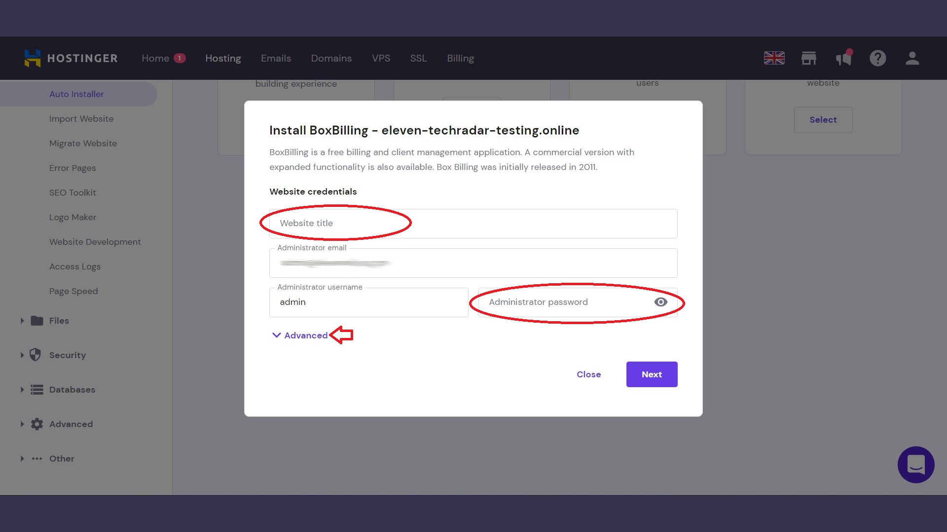Open the Emails menu
947x532 pixels.
[x=276, y=58]
